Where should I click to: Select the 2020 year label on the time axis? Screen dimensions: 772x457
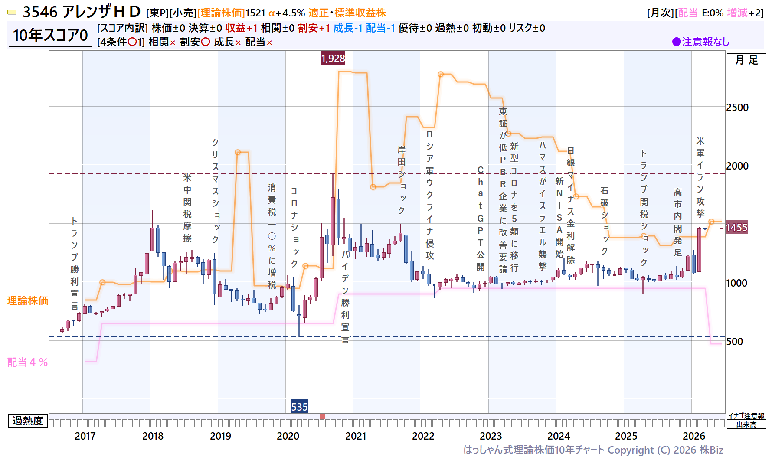[x=288, y=436]
